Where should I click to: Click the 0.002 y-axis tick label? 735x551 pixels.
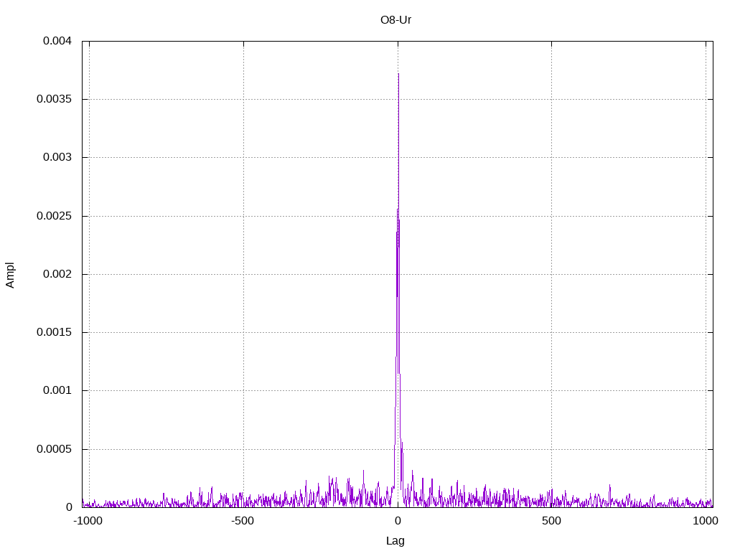(x=57, y=274)
